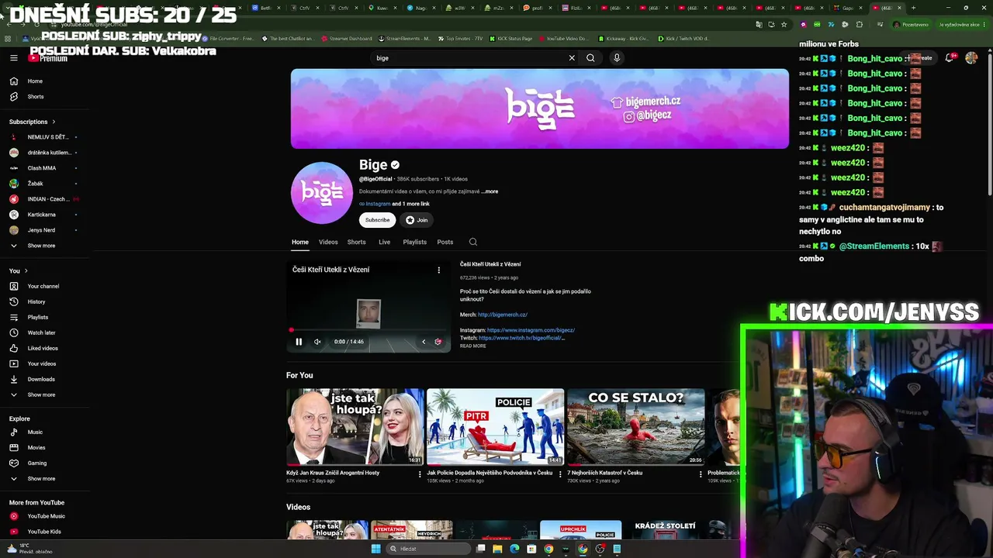The height and width of the screenshot is (558, 993).
Task: Click the YouTube search input field
Action: (x=469, y=58)
